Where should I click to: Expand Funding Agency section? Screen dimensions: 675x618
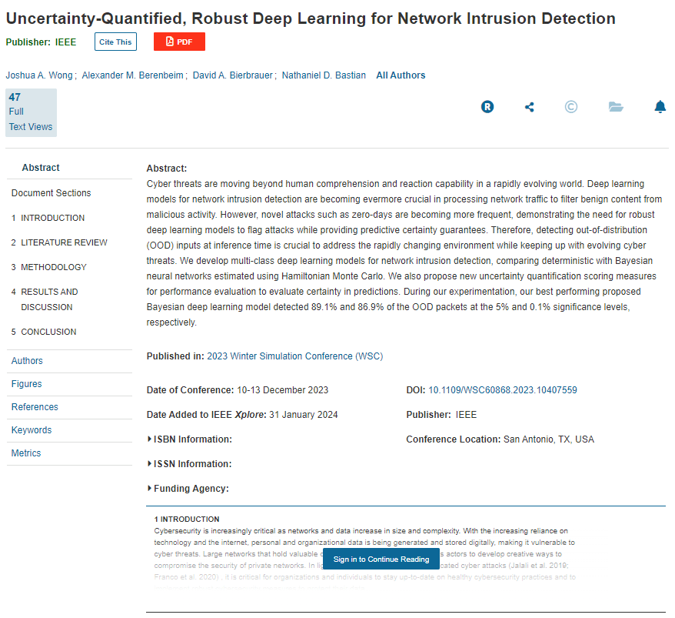[191, 489]
